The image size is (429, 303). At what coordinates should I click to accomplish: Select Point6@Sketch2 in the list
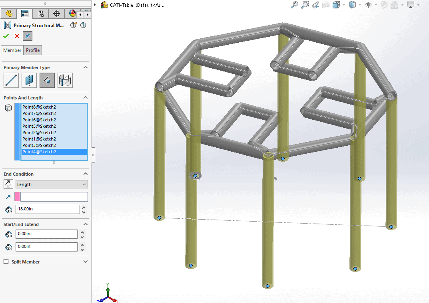pyautogui.click(x=54, y=120)
